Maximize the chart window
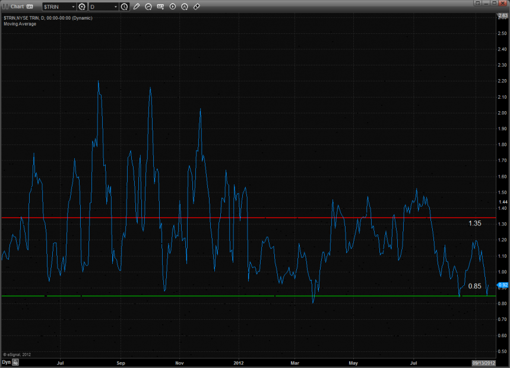This screenshot has width=510, height=368. (x=495, y=3)
